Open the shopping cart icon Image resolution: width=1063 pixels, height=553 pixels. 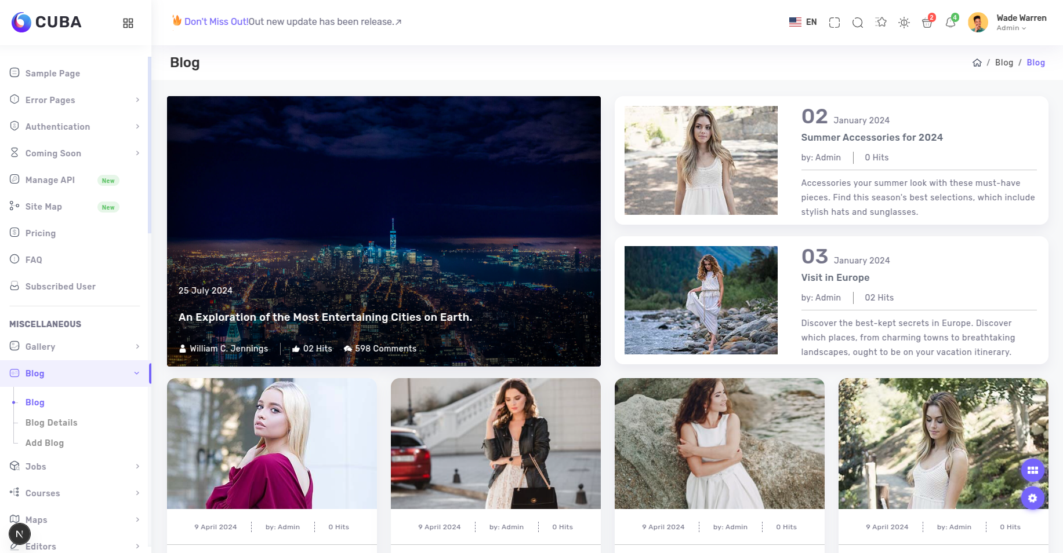pyautogui.click(x=927, y=23)
